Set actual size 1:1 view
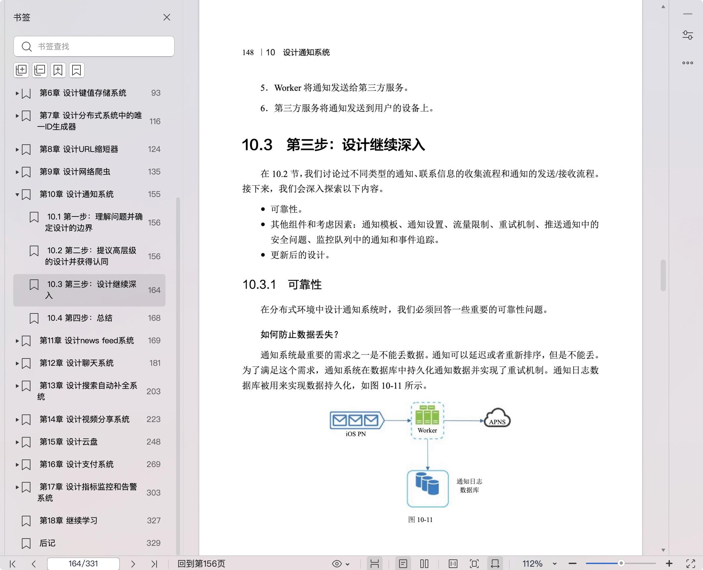The height and width of the screenshot is (570, 703). (453, 564)
